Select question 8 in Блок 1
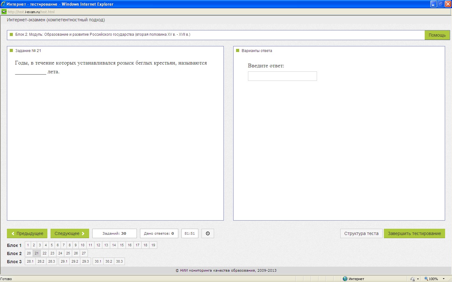Screen dimensions: 452x282 coord(70,245)
